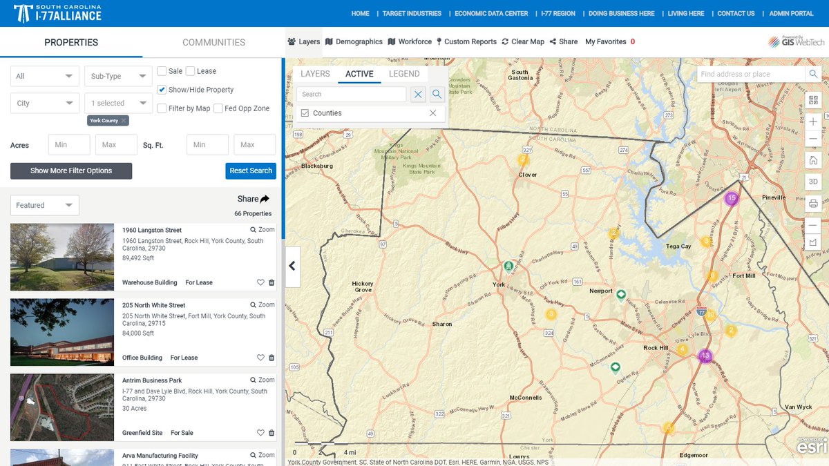Favorite 205 North White Street listing
Viewport: 829px width, 466px height.
(260, 358)
